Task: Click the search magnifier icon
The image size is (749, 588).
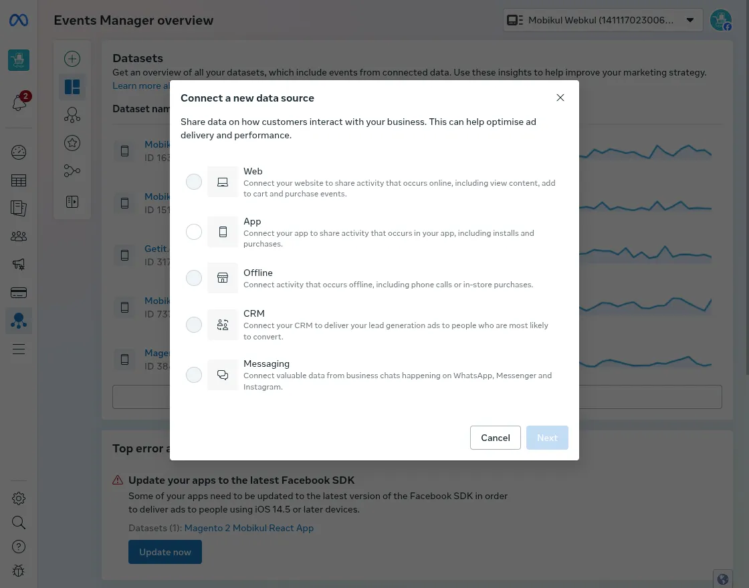Action: tap(19, 522)
